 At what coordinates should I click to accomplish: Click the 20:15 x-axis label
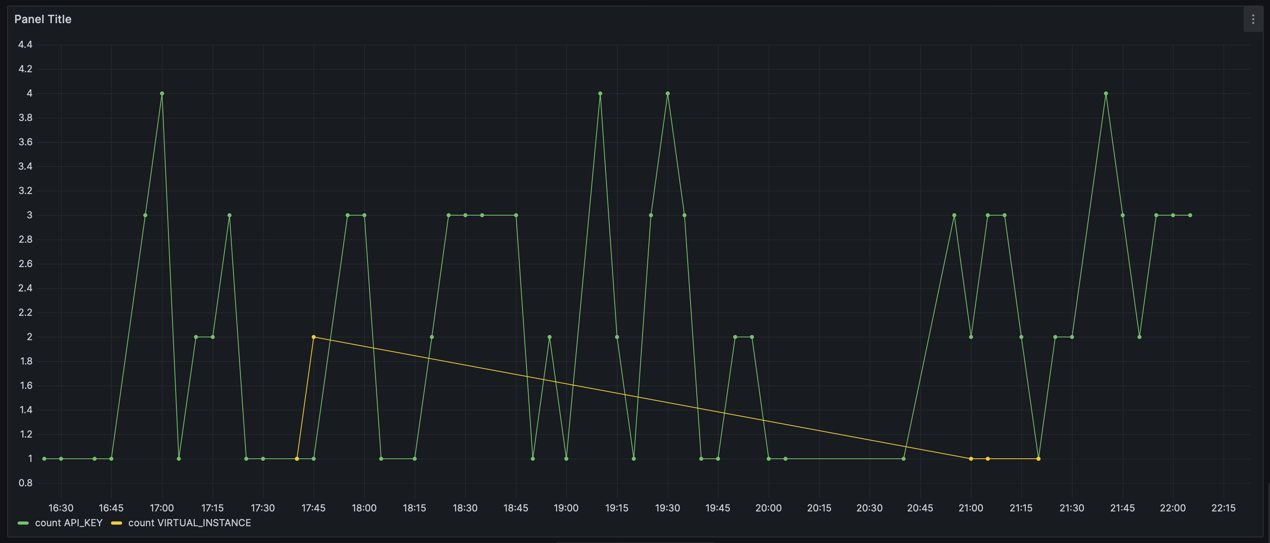click(x=819, y=507)
